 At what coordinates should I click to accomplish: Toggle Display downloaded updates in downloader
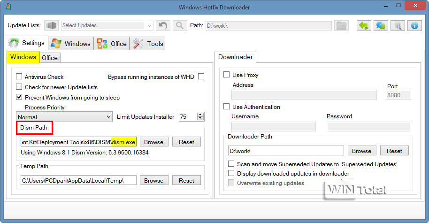pos(231,173)
